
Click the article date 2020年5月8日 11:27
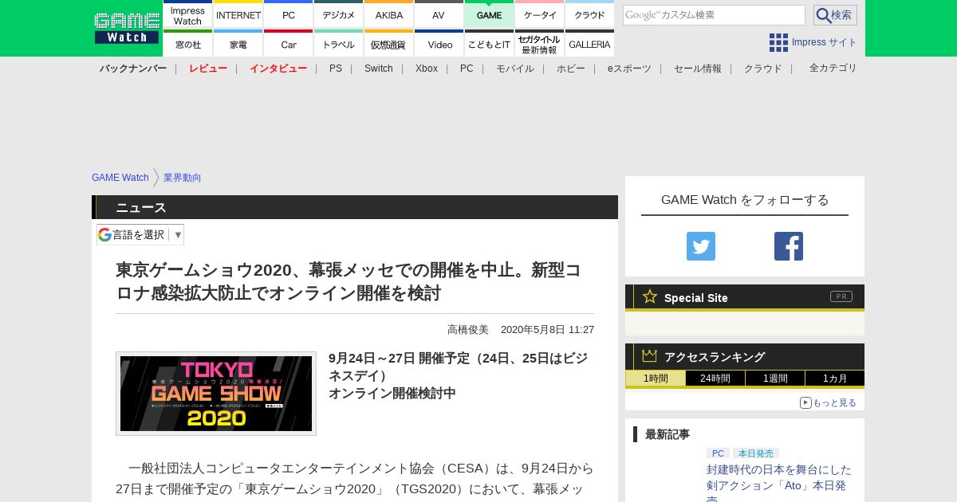click(x=547, y=330)
